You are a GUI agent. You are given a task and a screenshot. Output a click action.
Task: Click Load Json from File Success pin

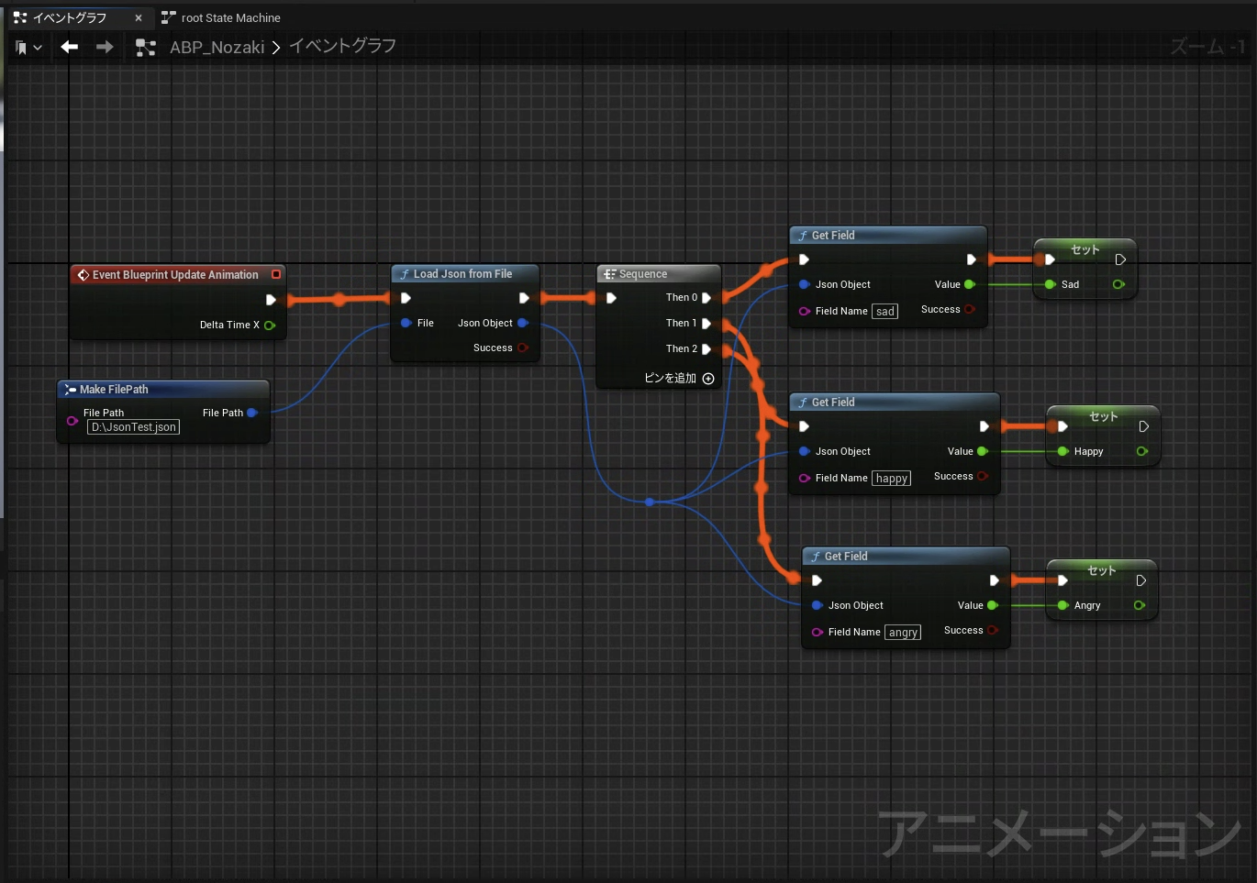523,348
